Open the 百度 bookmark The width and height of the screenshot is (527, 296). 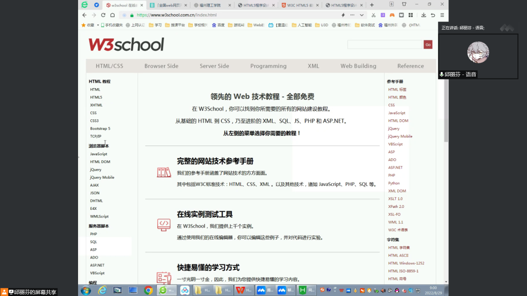(x=218, y=25)
